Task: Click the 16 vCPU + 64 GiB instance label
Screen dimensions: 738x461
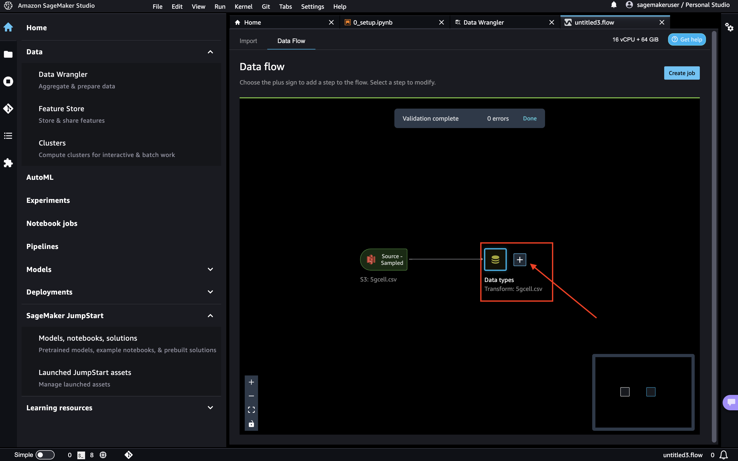Action: [x=635, y=40]
